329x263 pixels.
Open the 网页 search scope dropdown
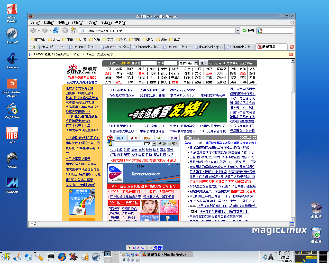[x=150, y=144]
